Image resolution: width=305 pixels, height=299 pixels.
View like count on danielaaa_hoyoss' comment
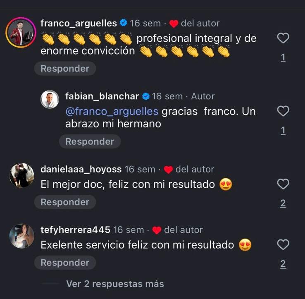(x=283, y=203)
